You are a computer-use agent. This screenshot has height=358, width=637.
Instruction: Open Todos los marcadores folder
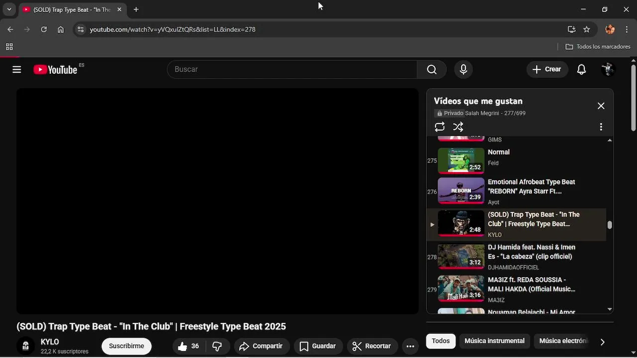coord(598,47)
